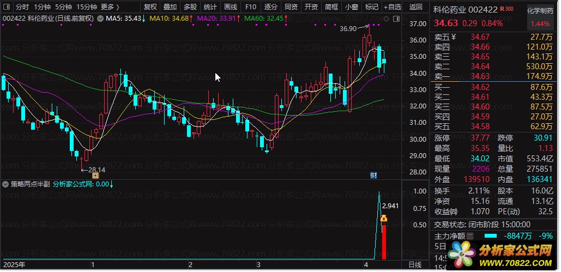
Task: Click the PE(动) 32.5 value
Action: click(546, 211)
